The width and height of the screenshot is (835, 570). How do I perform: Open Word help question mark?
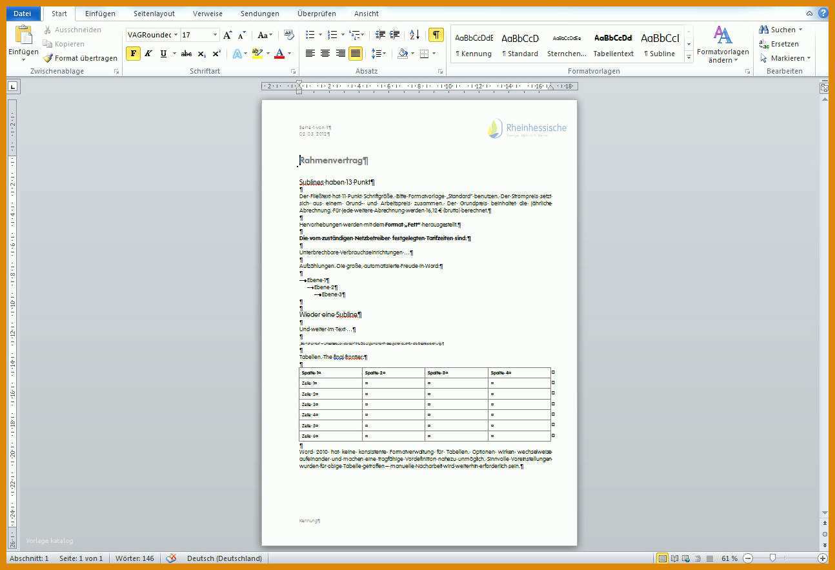tap(823, 13)
